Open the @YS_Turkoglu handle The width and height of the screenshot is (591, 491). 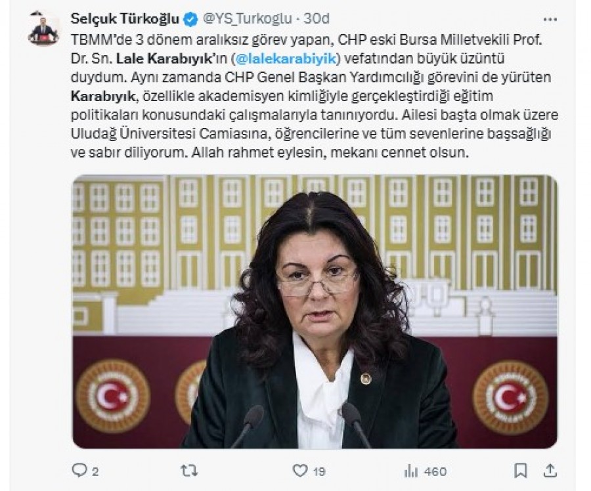pos(248,18)
